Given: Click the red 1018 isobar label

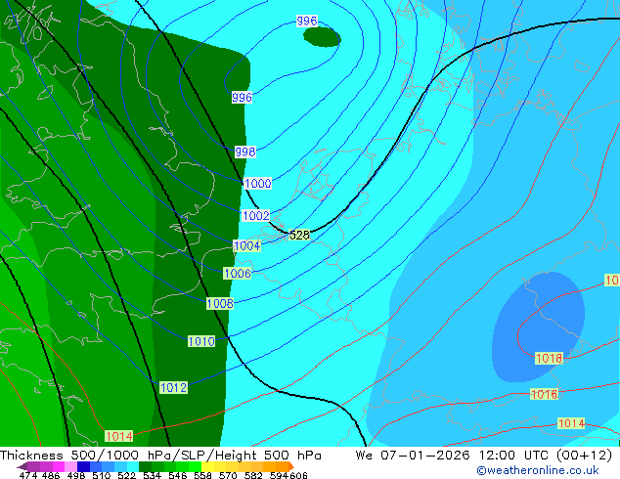Looking at the screenshot, I should click(x=549, y=359).
